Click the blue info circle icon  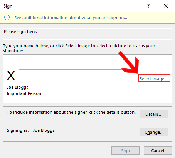pos(7,17)
